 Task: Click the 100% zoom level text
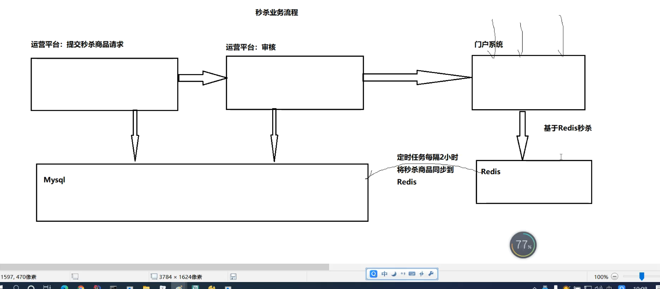pos(601,277)
